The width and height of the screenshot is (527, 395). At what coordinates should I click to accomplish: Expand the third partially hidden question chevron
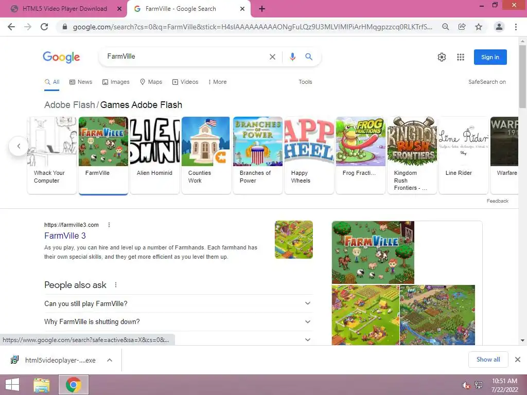(x=308, y=339)
